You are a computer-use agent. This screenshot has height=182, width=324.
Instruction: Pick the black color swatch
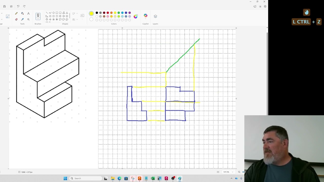(97, 13)
